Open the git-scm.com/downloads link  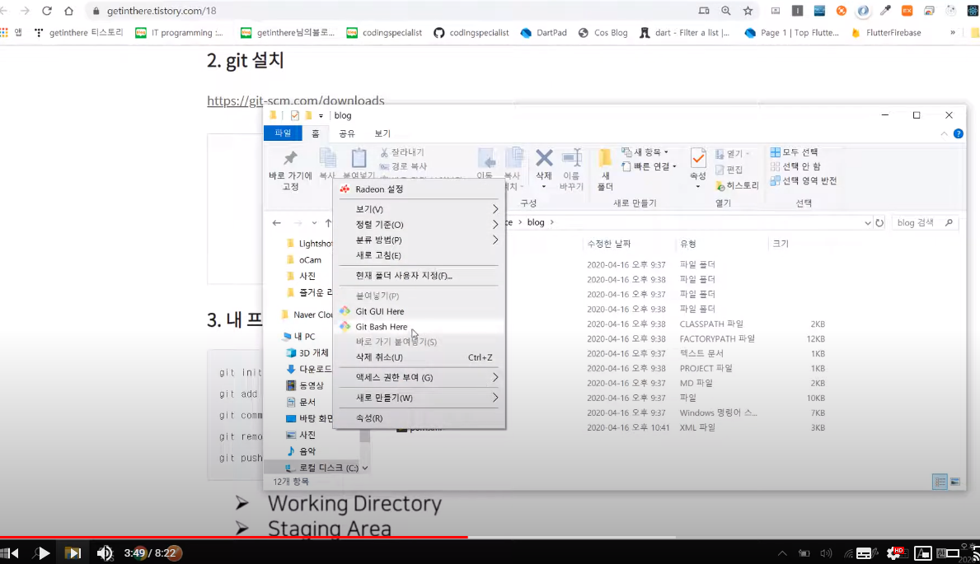[x=296, y=100]
